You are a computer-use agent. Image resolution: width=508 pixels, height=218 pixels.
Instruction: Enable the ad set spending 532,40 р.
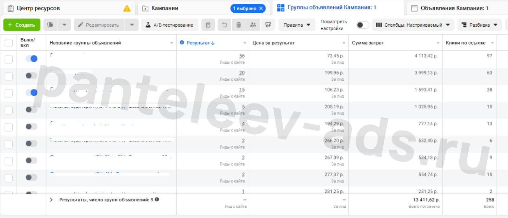click(32, 144)
